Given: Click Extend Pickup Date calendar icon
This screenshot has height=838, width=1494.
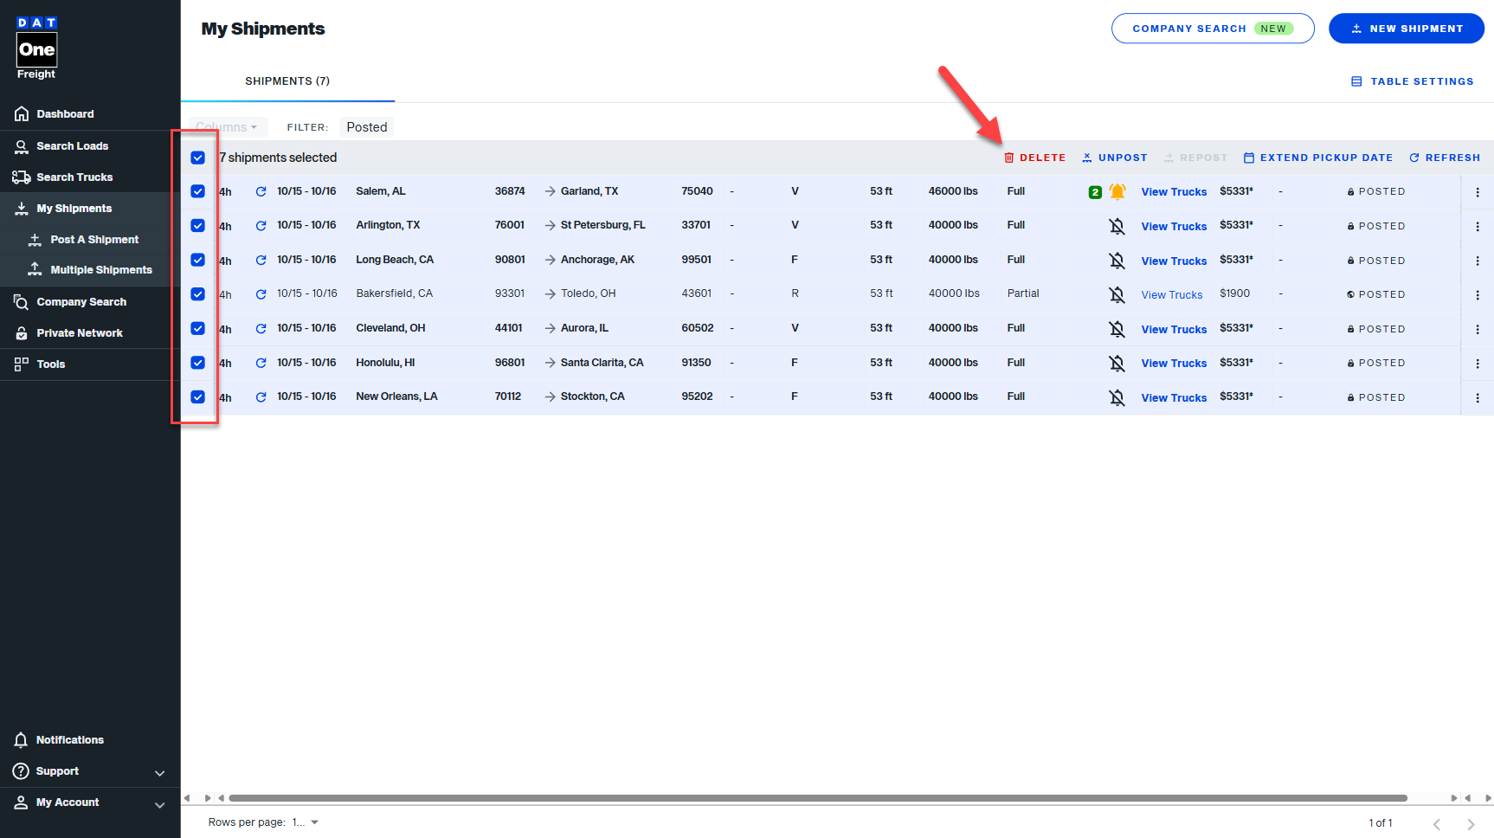Looking at the screenshot, I should [1248, 158].
